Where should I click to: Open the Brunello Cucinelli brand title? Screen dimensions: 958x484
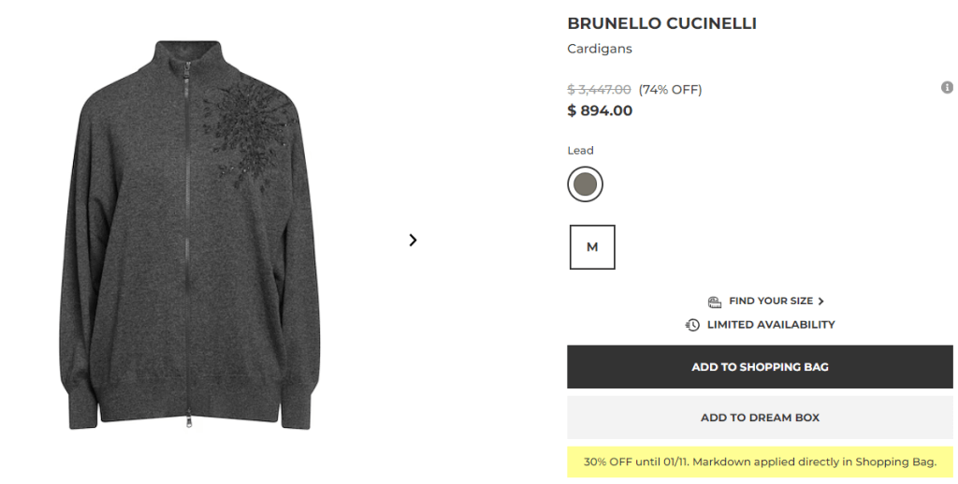coord(661,23)
